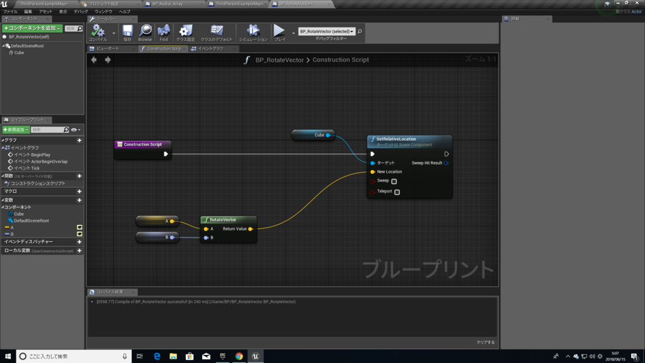This screenshot has width=645, height=363.
Task: Clear compiler results log
Action: [486, 342]
